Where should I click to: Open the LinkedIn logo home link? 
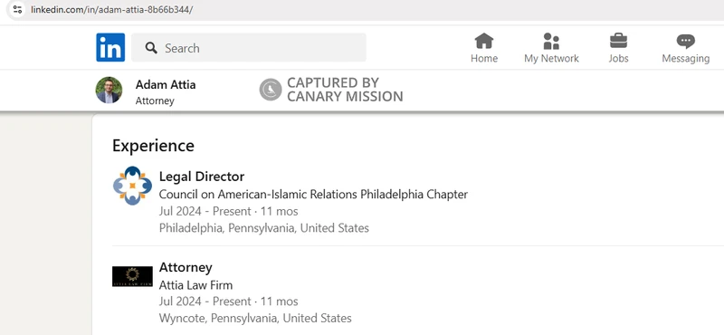(x=110, y=47)
